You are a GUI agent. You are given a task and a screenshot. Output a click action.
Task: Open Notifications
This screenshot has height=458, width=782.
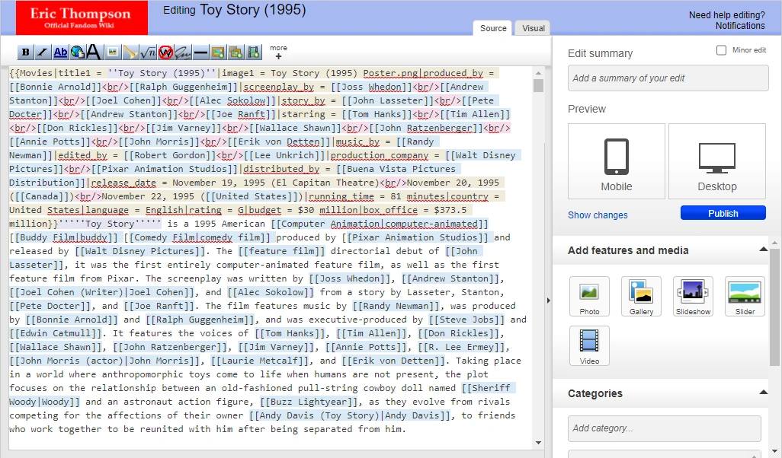740,26
